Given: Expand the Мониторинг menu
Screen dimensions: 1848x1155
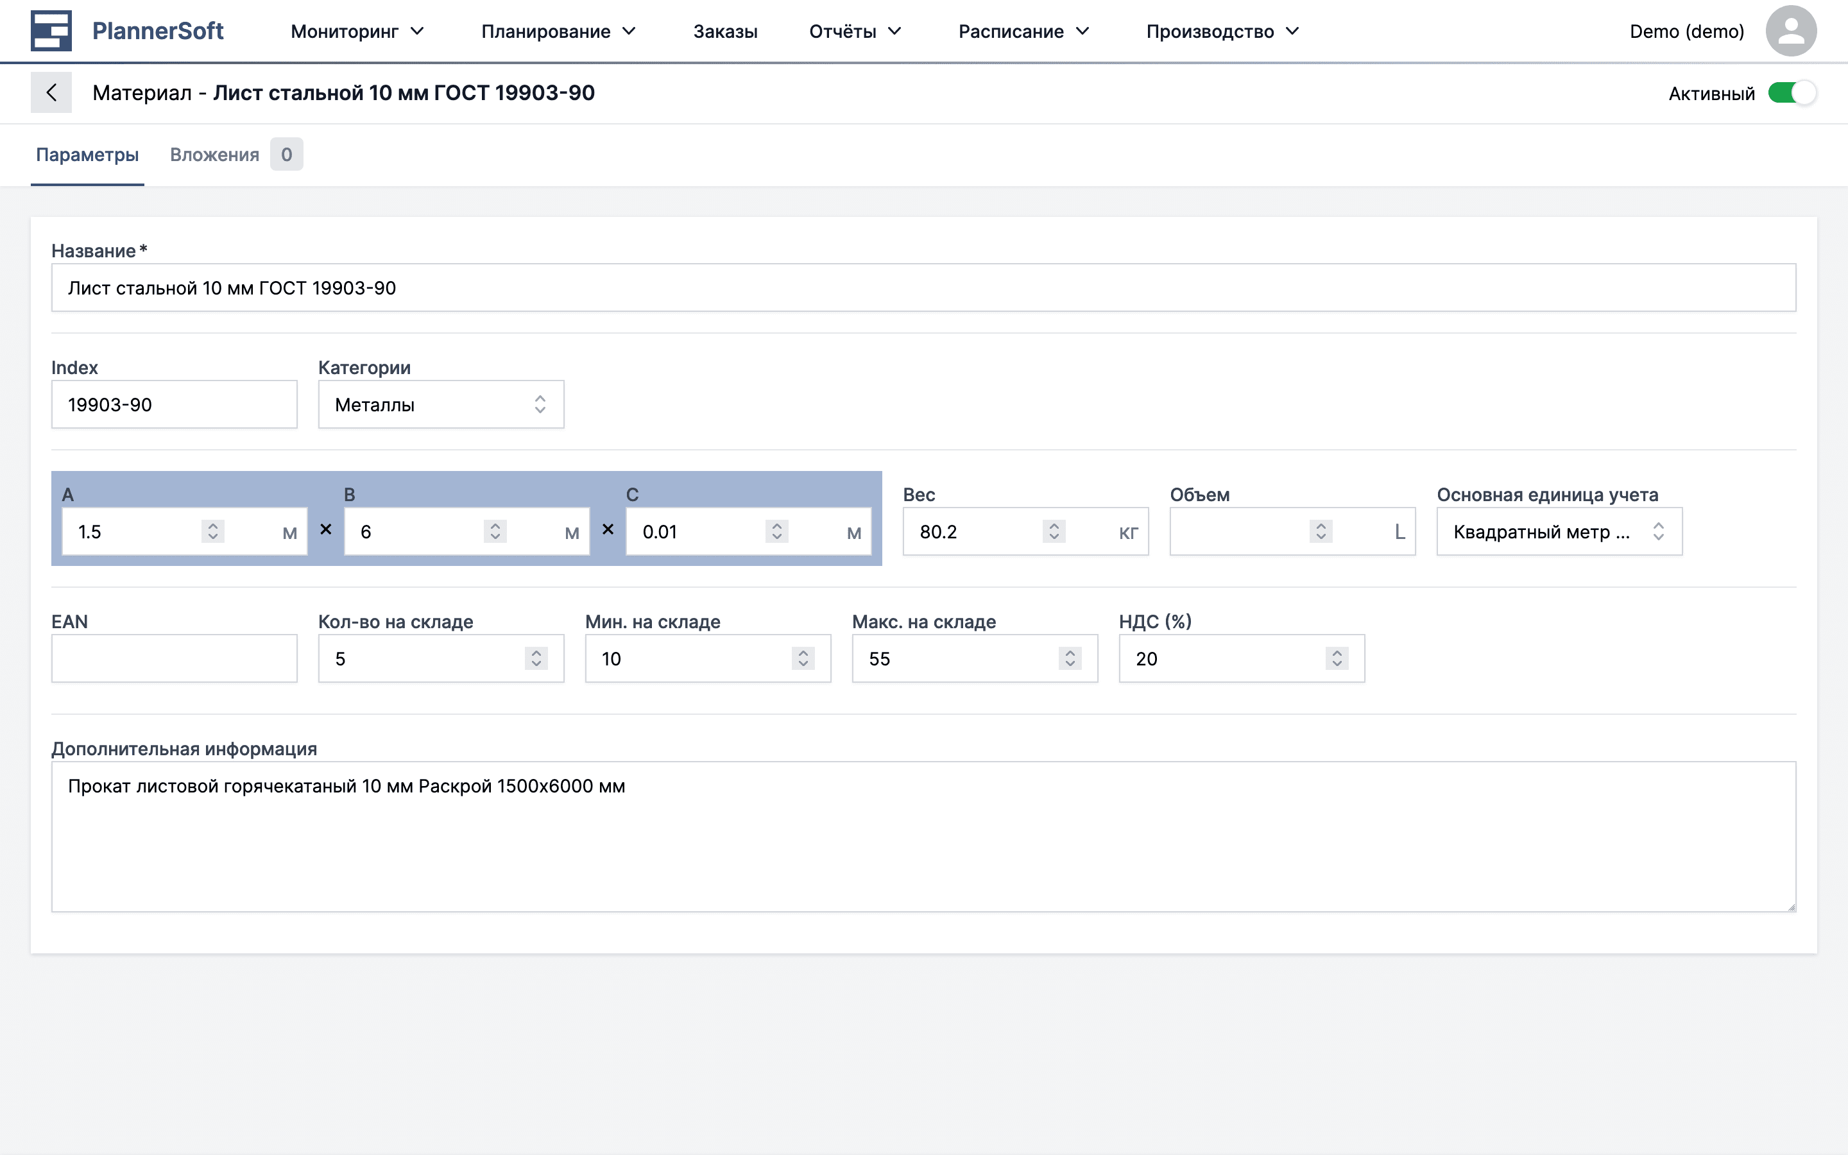Looking at the screenshot, I should [x=357, y=31].
